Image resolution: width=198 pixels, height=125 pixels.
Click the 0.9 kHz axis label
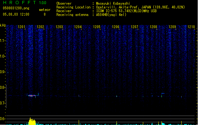pos(3,72)
